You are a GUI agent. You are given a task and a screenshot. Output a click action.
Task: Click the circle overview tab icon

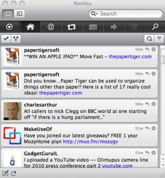pos(9,27)
